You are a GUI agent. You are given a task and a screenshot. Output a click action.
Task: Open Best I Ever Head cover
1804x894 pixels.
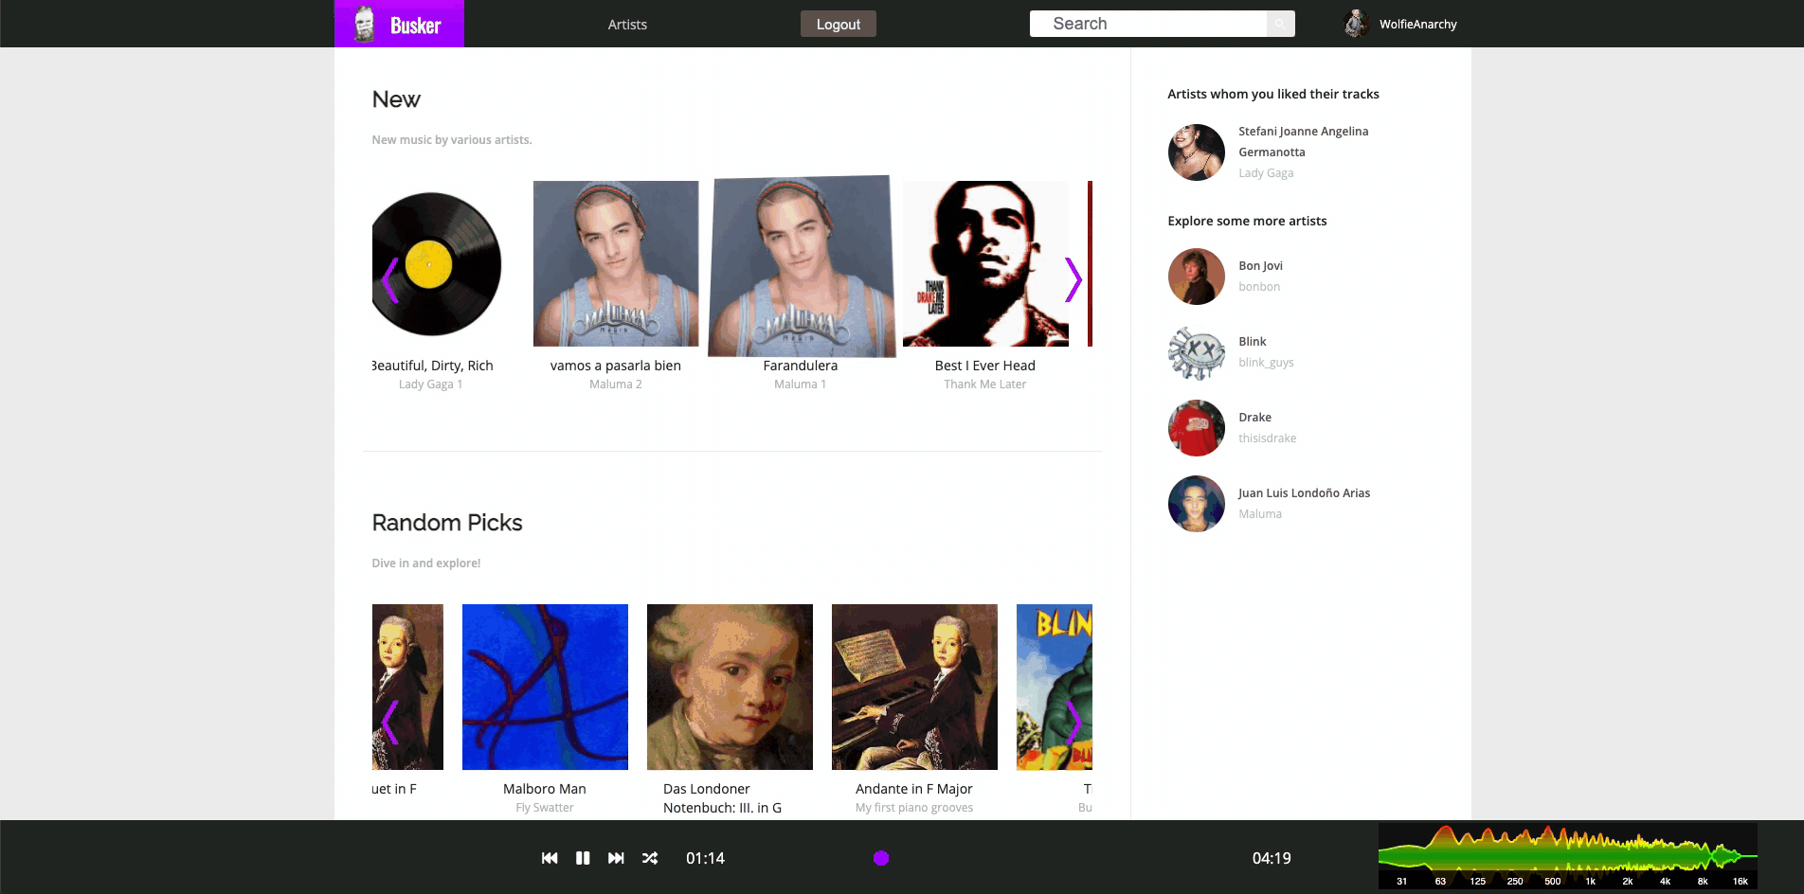coord(985,263)
